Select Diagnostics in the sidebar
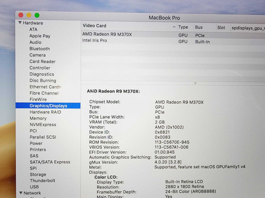 click(42, 74)
